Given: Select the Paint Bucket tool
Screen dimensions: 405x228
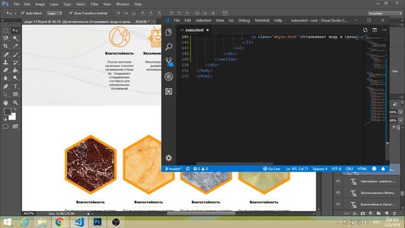Looking at the screenshot, I should pos(15,70).
